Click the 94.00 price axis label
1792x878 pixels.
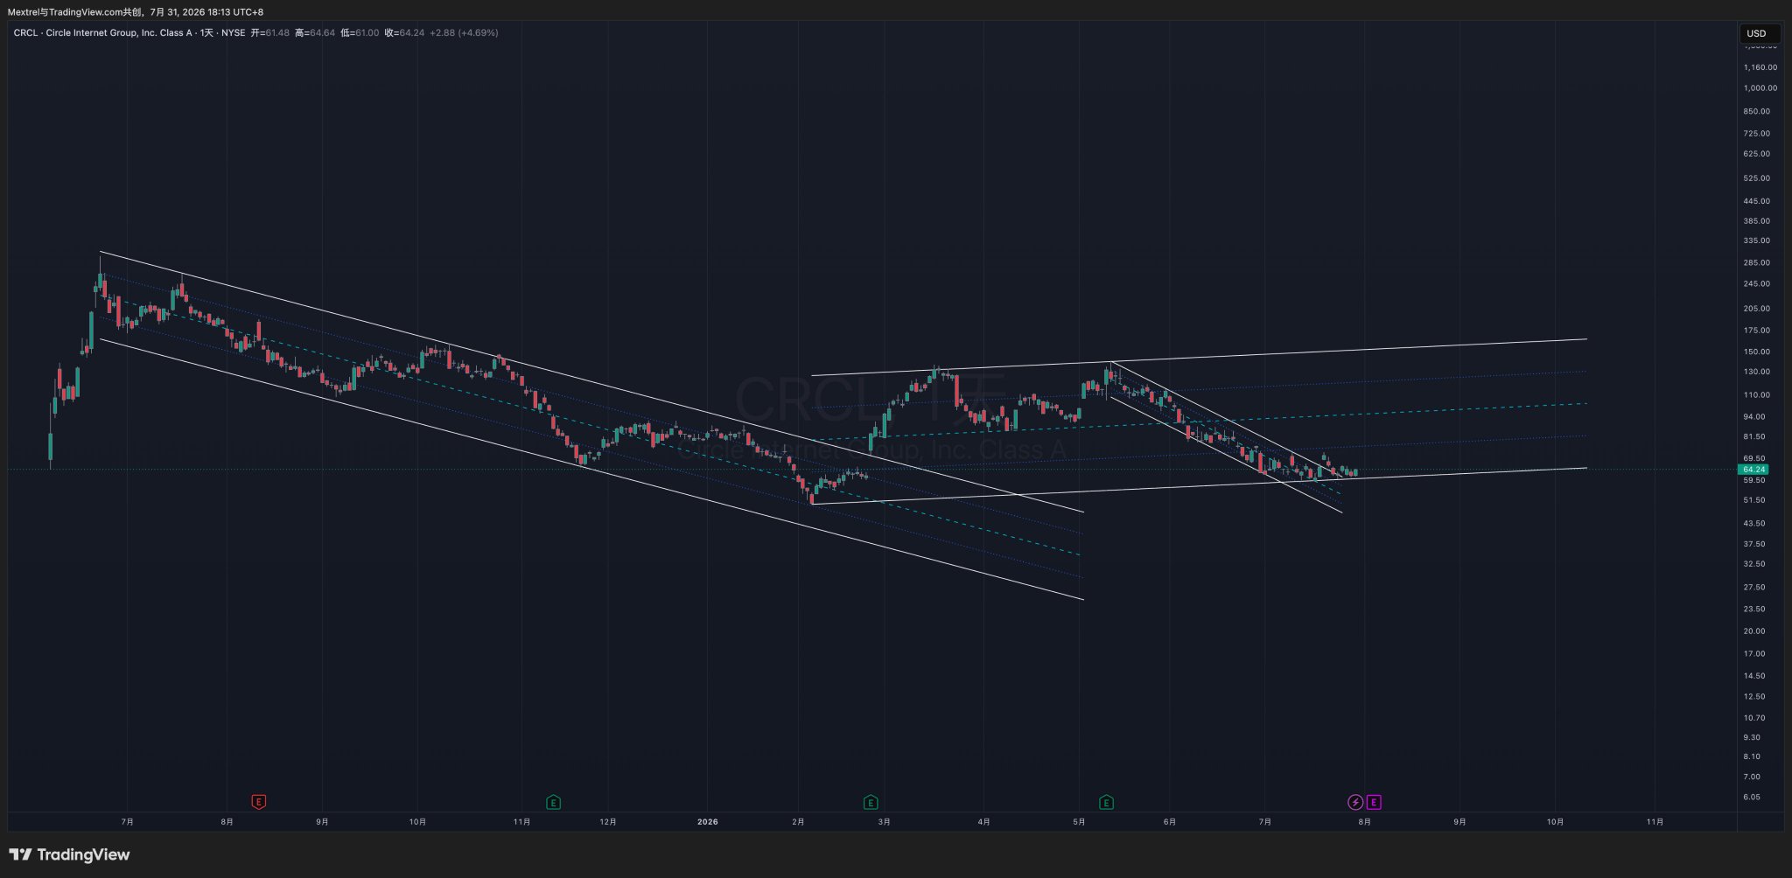pyautogui.click(x=1754, y=417)
